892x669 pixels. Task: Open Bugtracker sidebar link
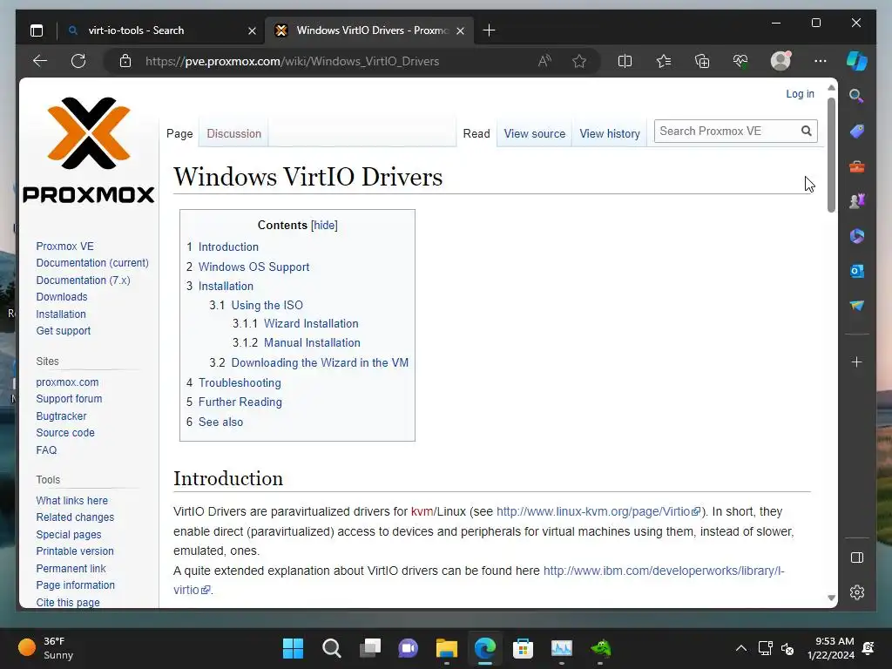click(x=61, y=416)
